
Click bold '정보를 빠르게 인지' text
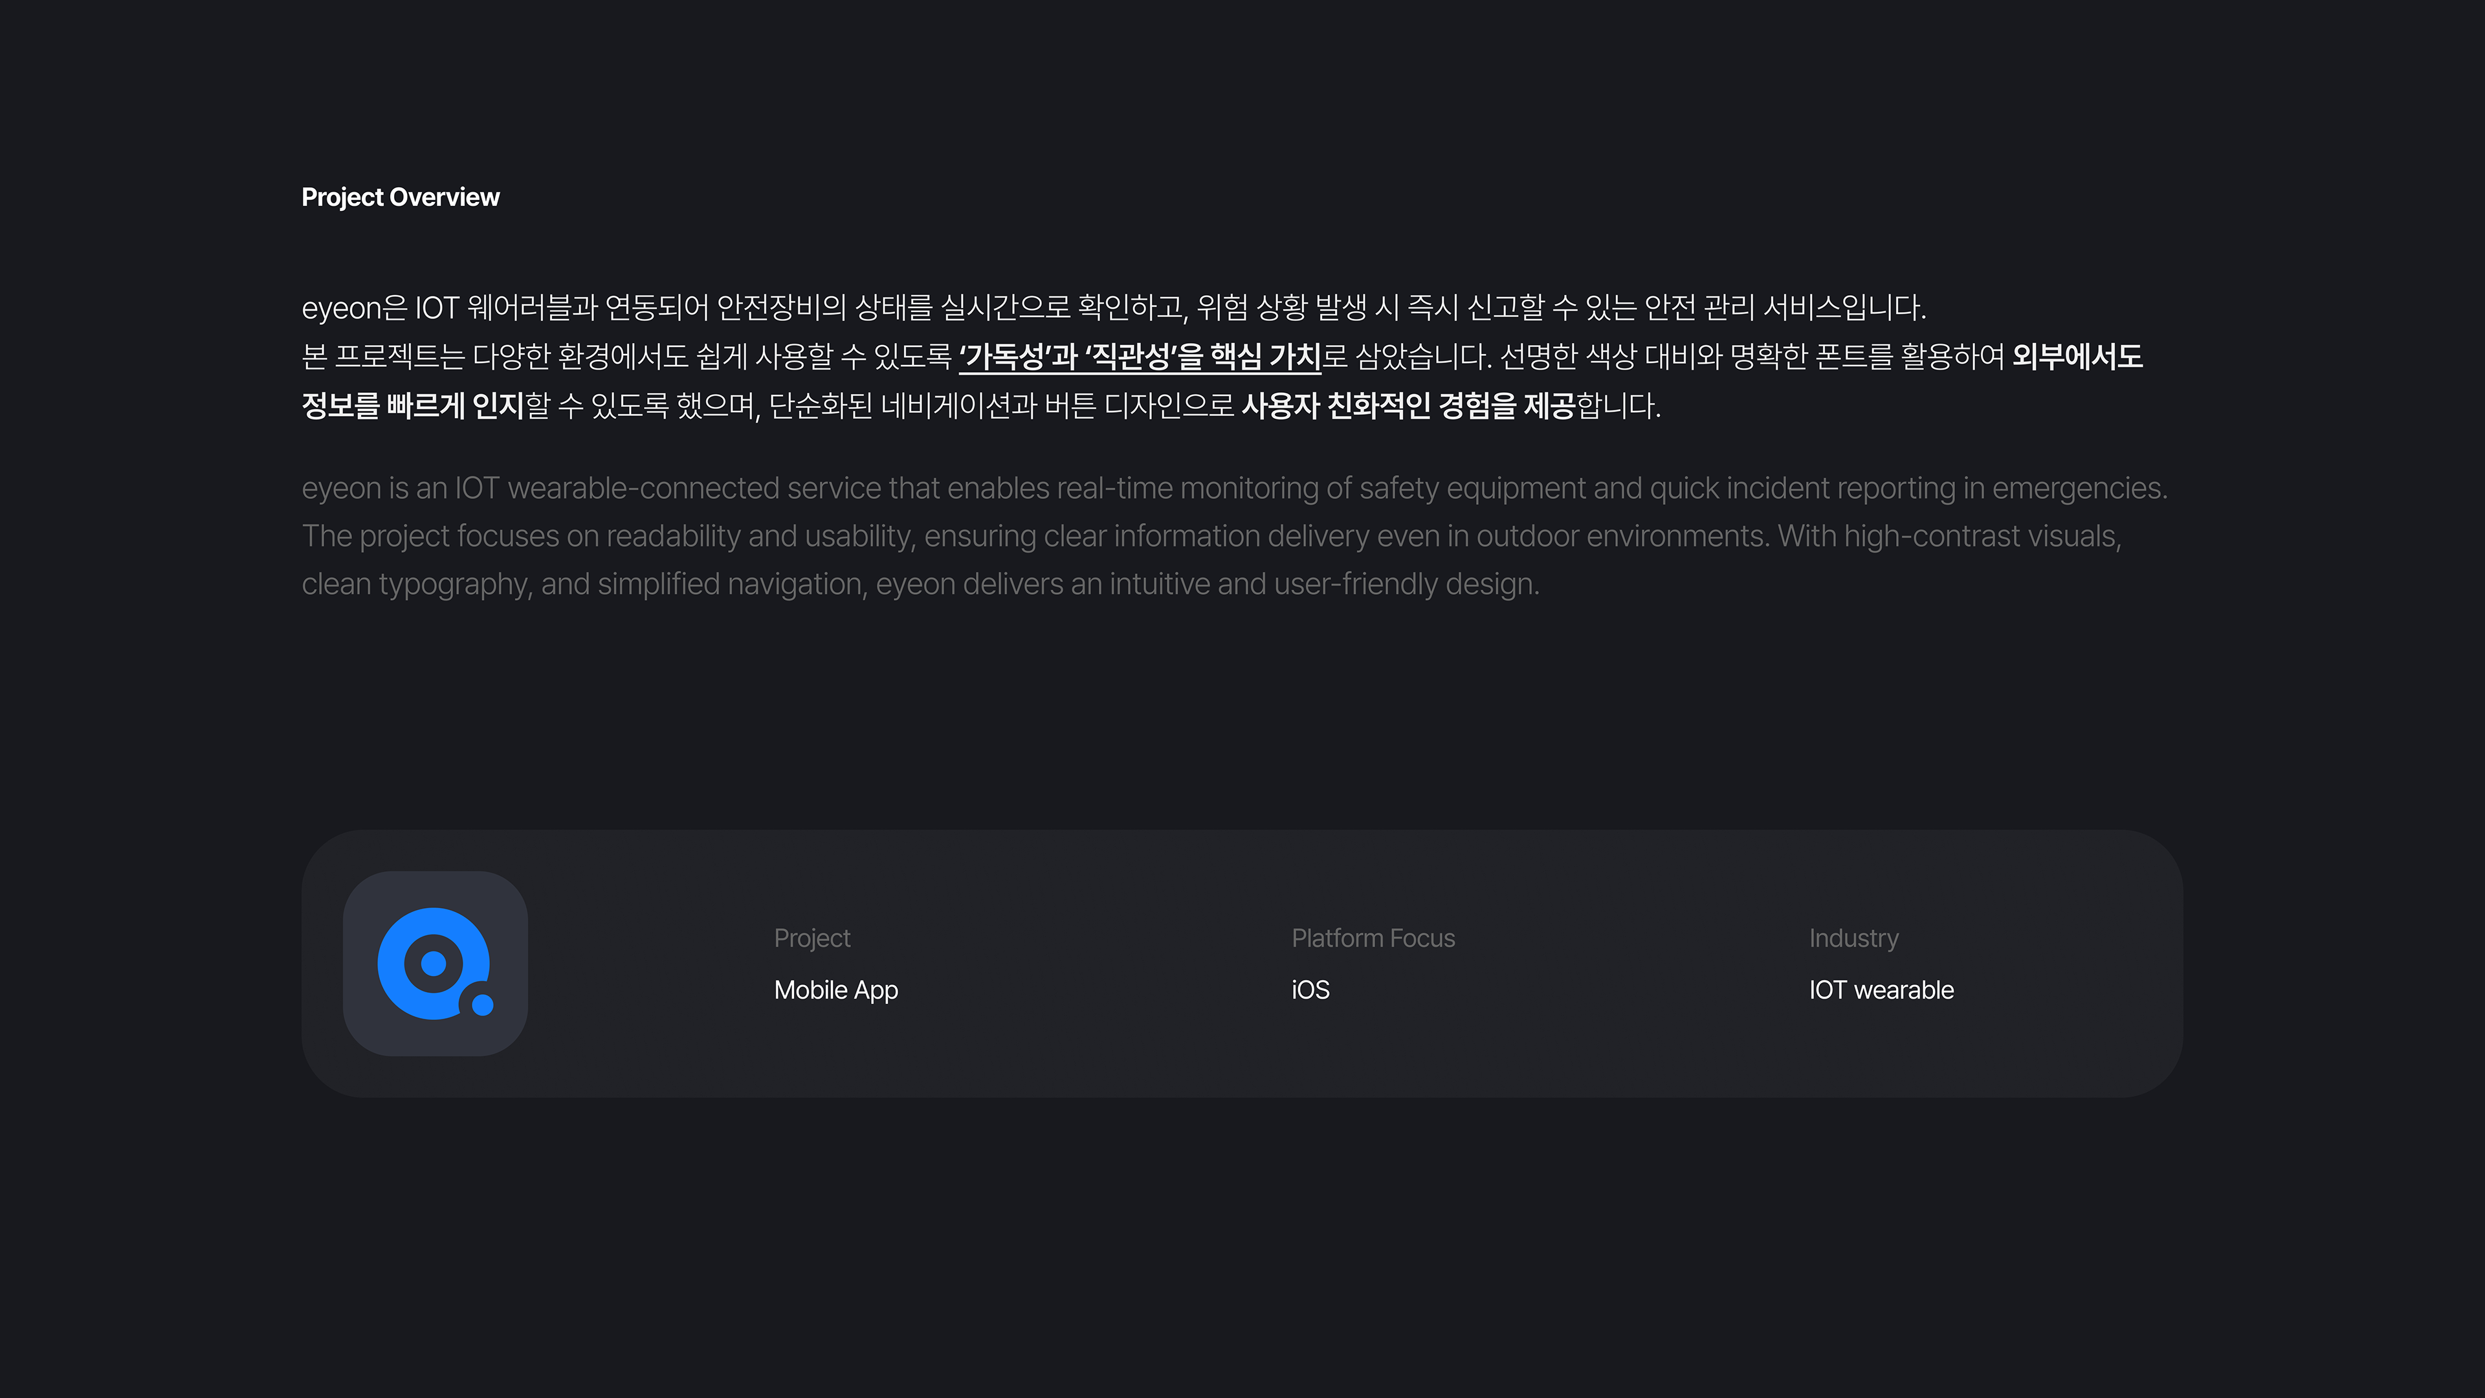[412, 406]
